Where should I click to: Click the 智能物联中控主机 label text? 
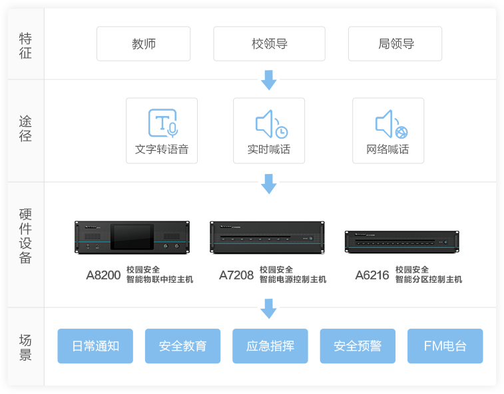(160, 280)
